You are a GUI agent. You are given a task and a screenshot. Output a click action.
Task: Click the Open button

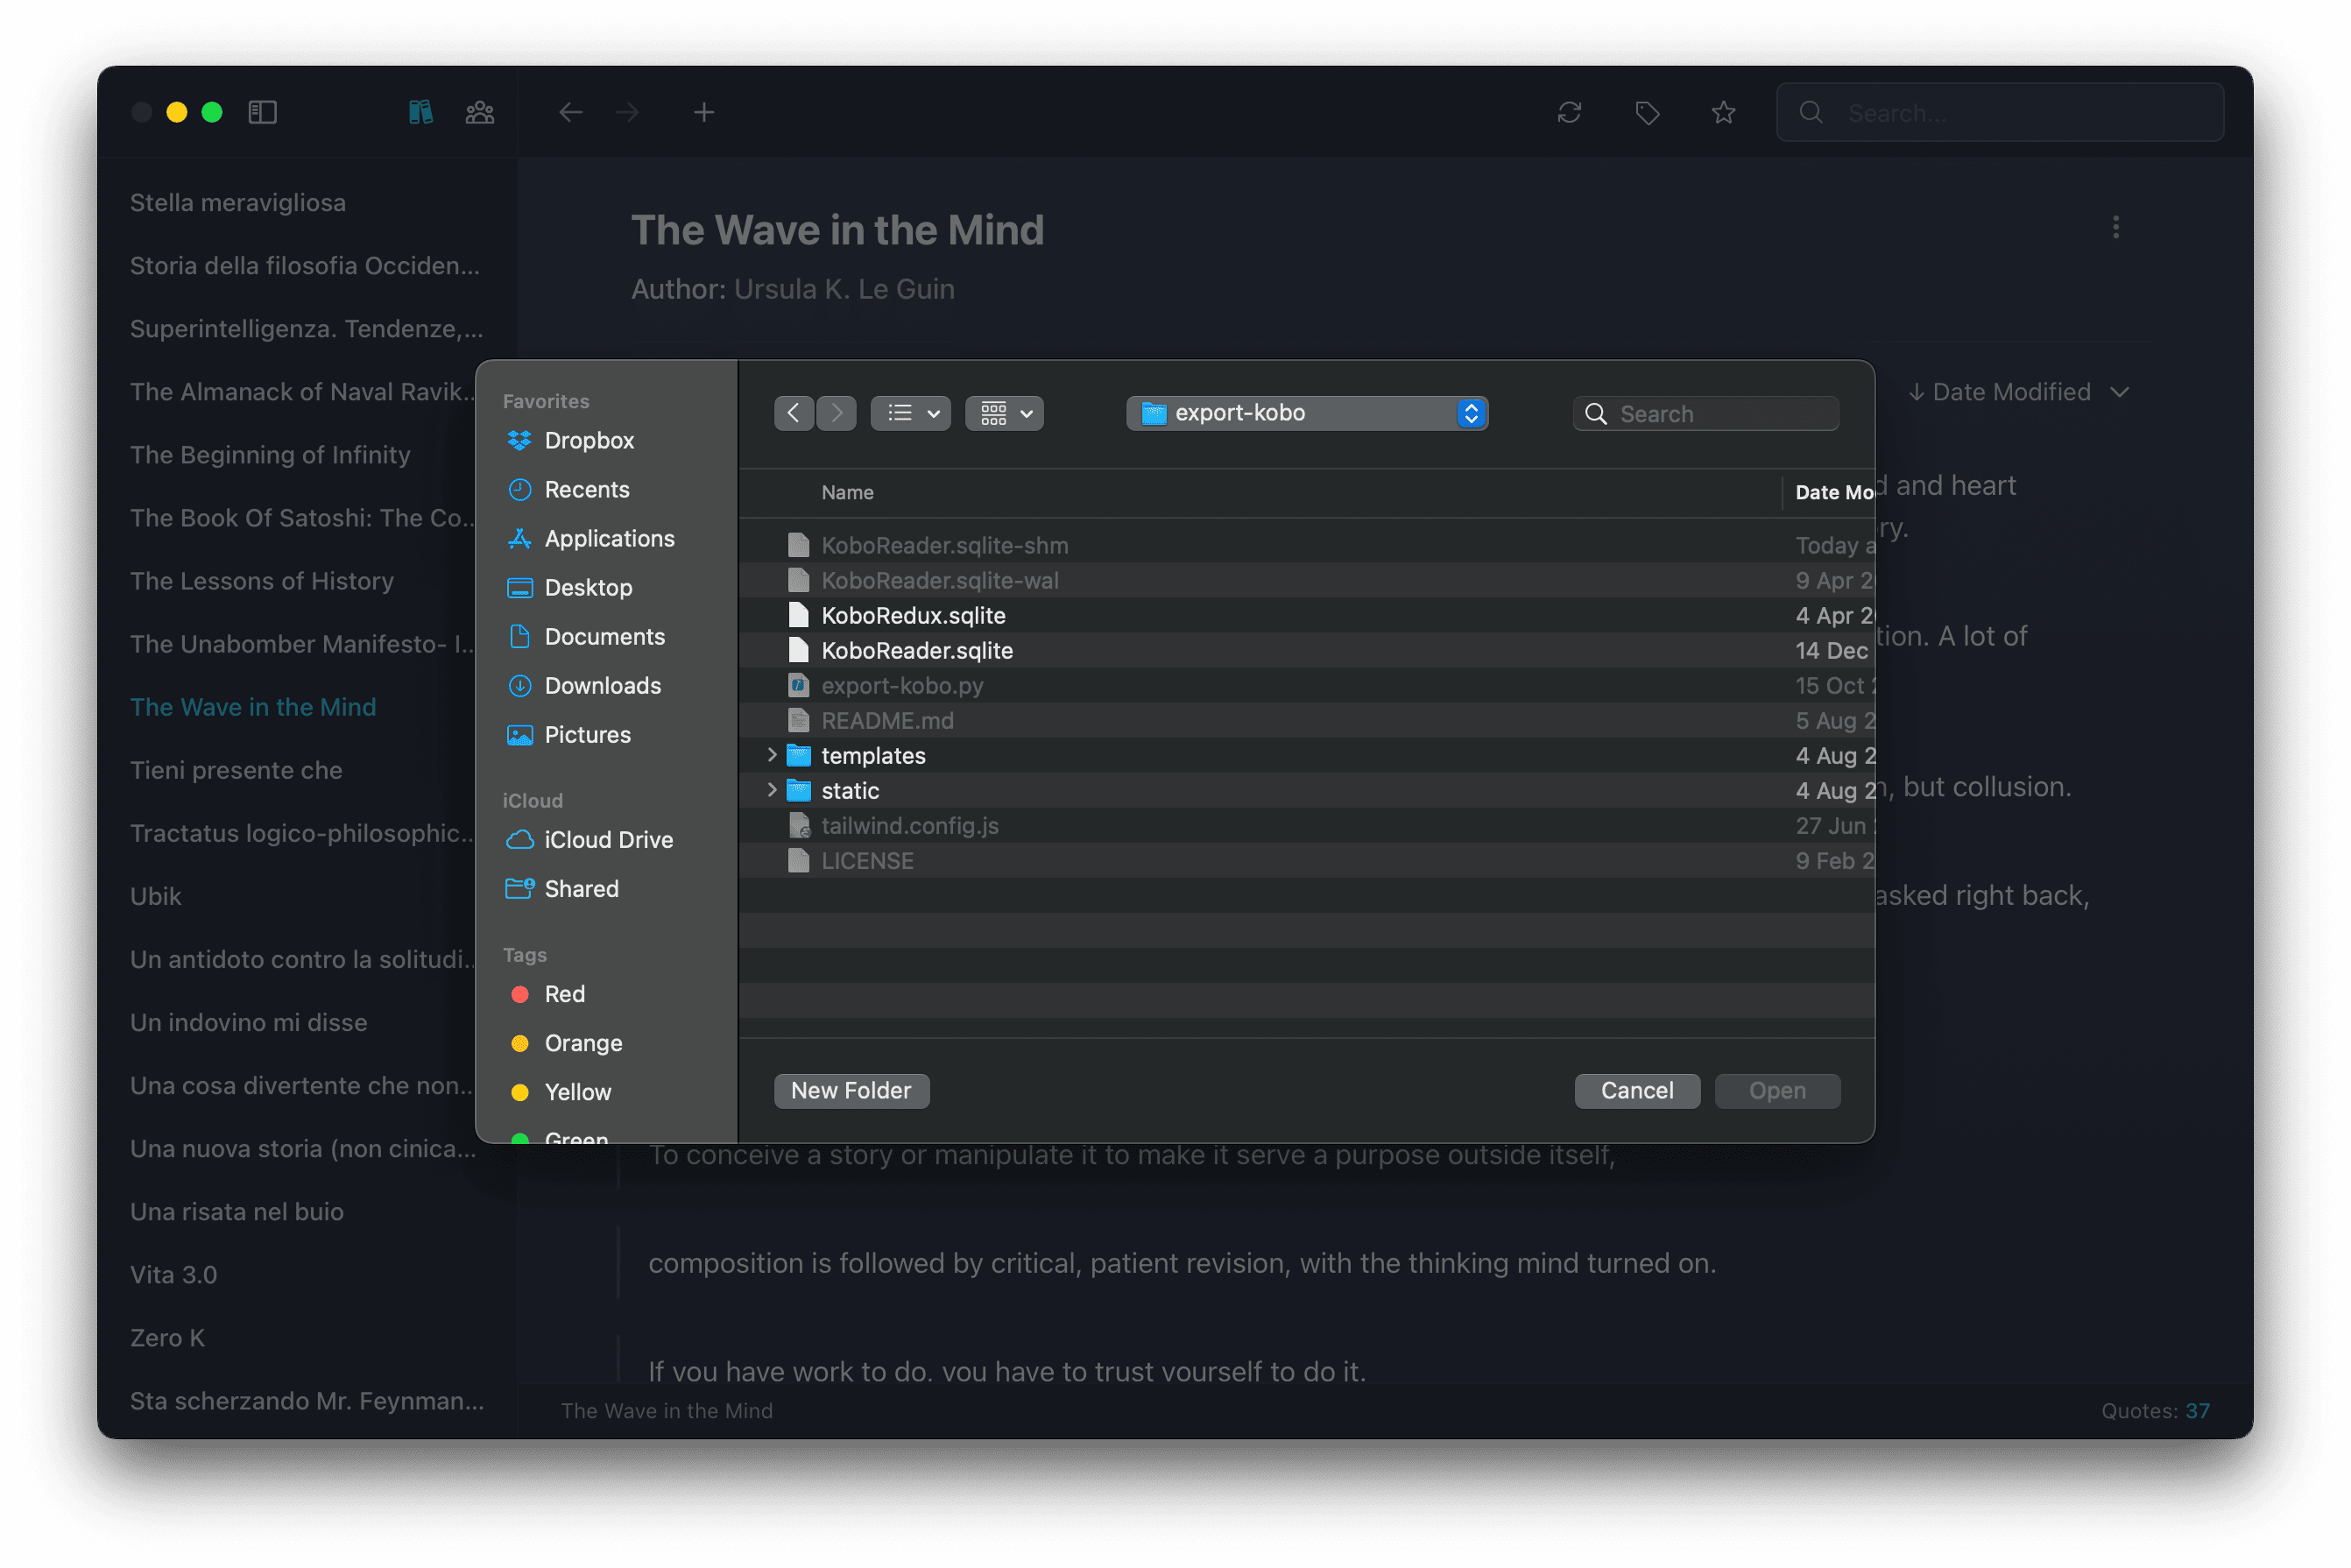1777,1090
